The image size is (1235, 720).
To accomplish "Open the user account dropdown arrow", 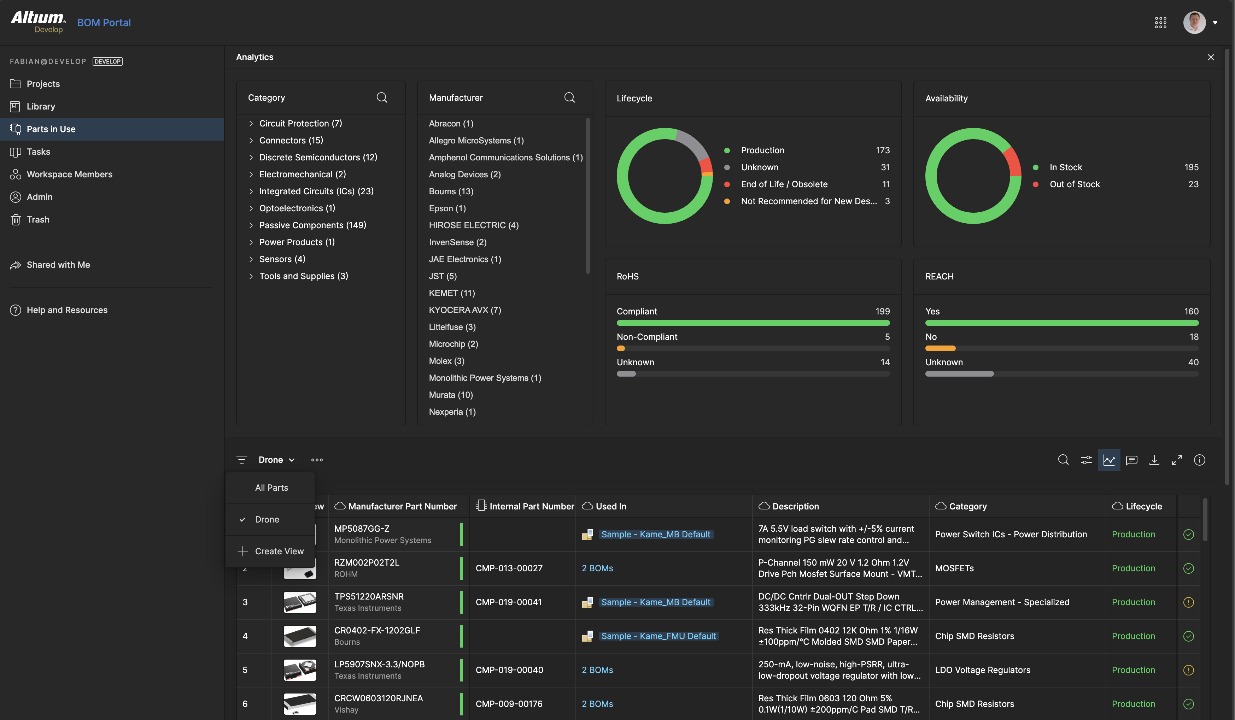I will point(1215,23).
